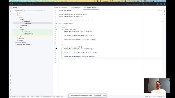Click the Wi-Fi icon in menu bar
The height and width of the screenshot is (98, 175).
click(142, 1)
